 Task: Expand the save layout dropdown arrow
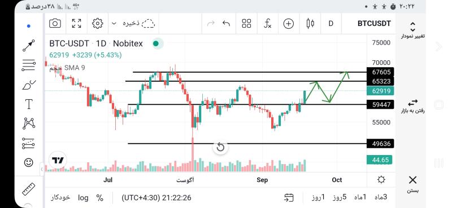click(114, 23)
